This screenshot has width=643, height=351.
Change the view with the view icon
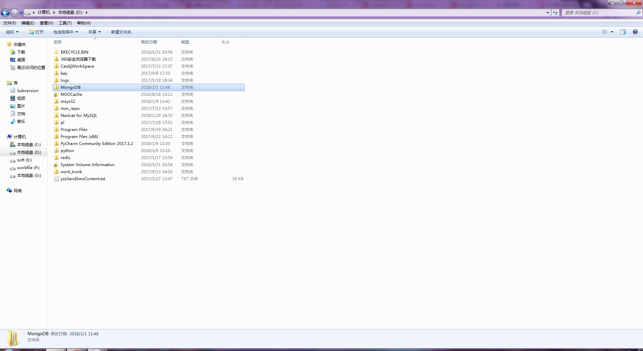[x=605, y=32]
